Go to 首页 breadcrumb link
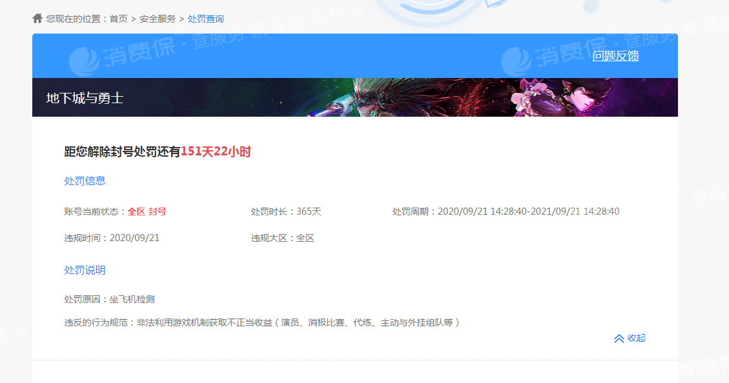 tap(119, 19)
